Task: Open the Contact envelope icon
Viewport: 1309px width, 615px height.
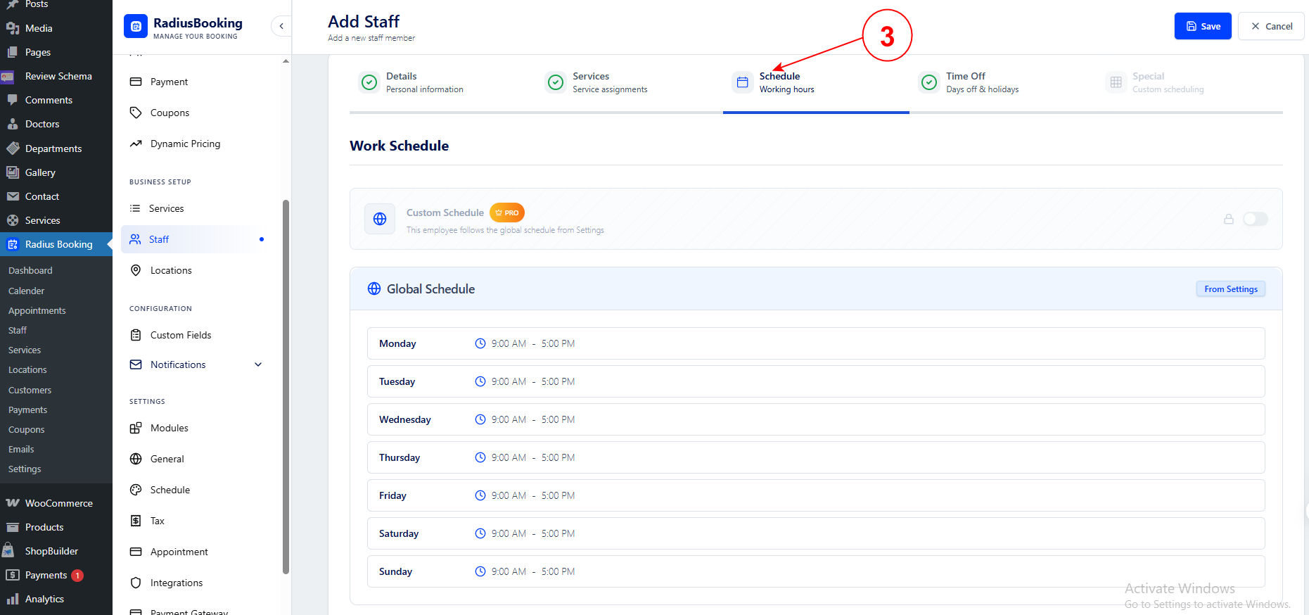Action: [13, 196]
